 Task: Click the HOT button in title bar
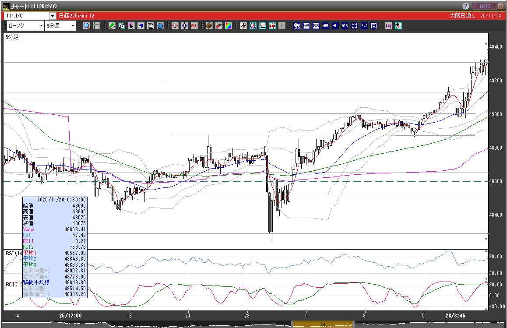pos(485,7)
